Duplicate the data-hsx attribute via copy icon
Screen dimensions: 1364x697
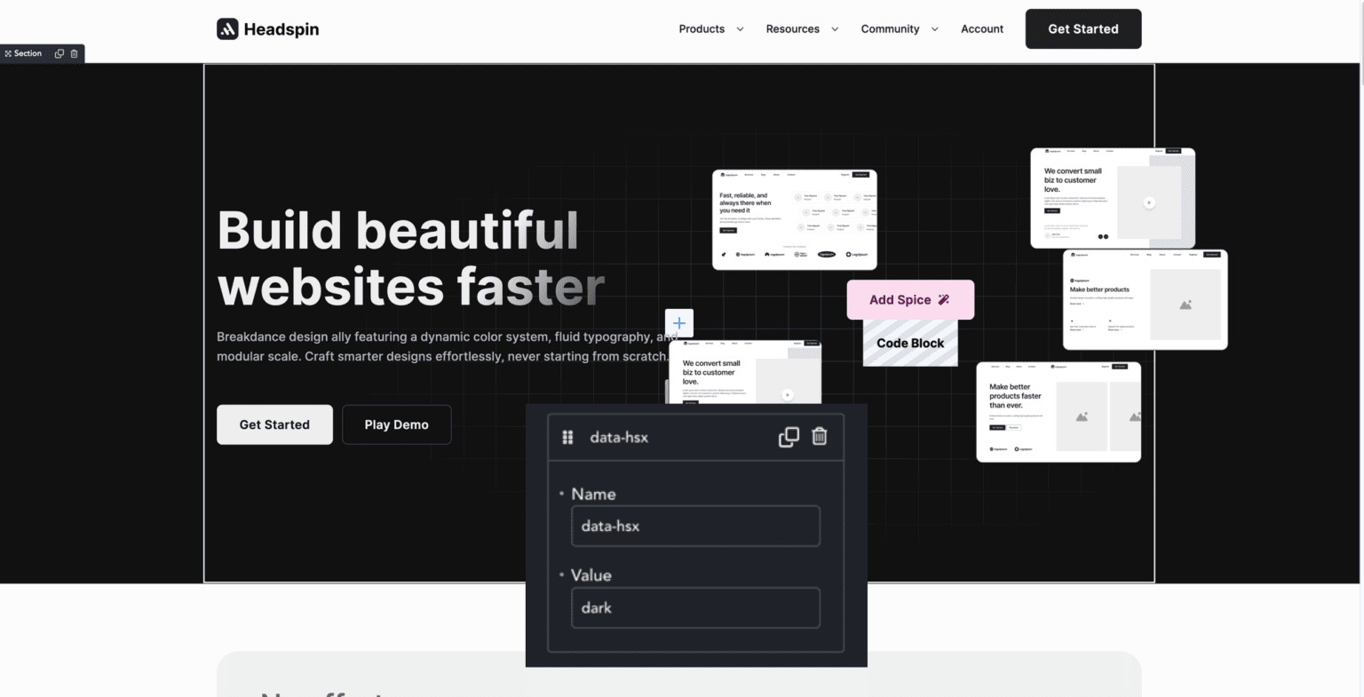pyautogui.click(x=789, y=437)
